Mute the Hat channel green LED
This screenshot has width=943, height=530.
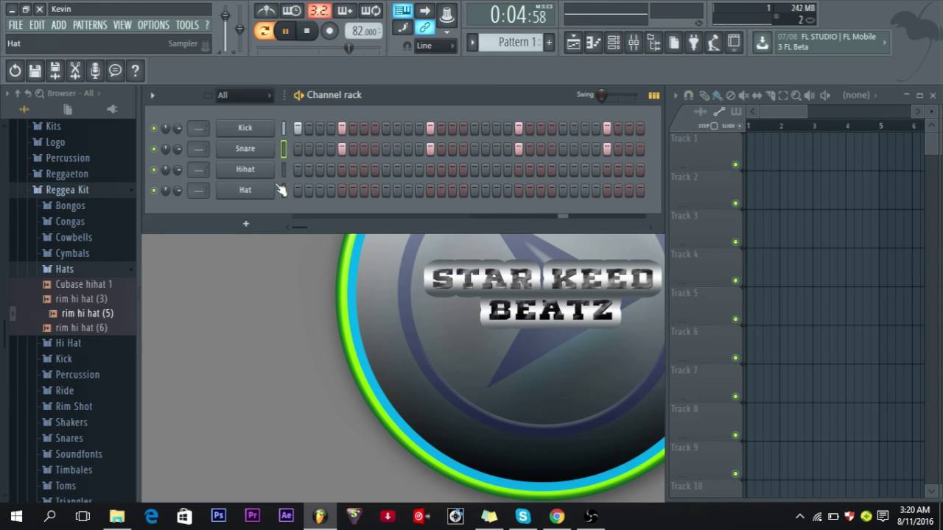[x=154, y=190]
